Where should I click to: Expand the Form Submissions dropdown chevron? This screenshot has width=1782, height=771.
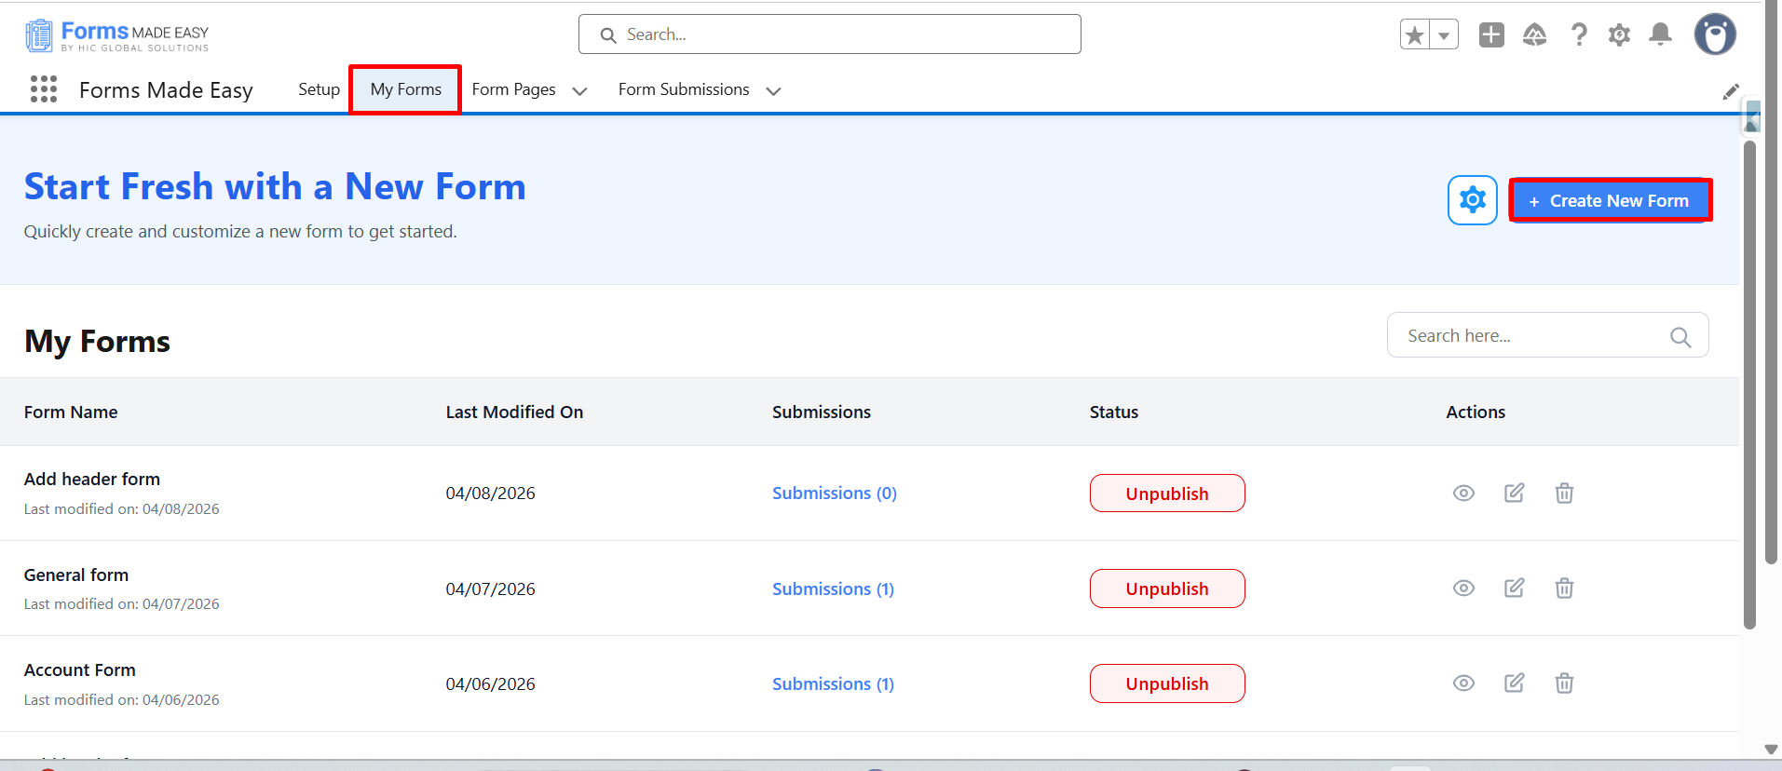tap(773, 90)
